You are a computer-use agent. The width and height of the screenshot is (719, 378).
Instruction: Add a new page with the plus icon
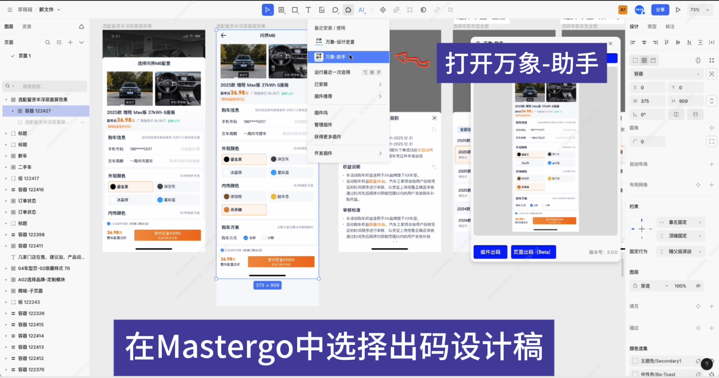coord(70,42)
